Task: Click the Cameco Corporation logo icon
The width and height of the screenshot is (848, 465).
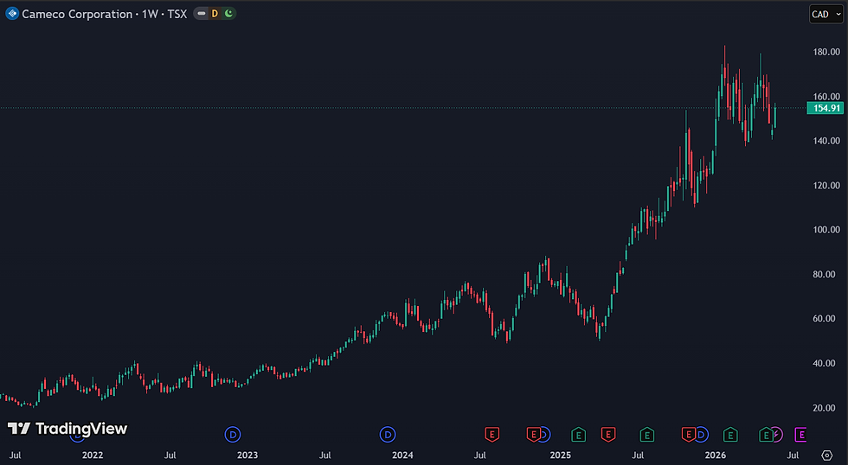Action: (x=12, y=14)
